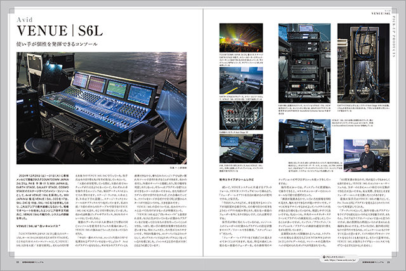
Task: Select the 'VENUE | S6L' main headline
Action: [60, 31]
